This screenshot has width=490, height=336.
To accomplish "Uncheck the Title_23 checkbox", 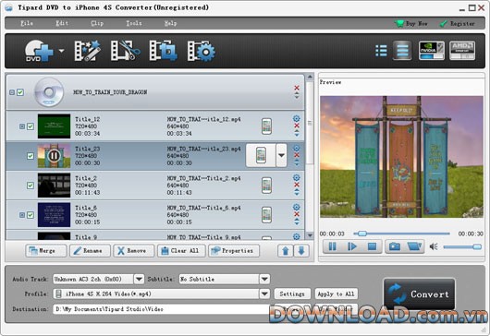I will 31,156.
